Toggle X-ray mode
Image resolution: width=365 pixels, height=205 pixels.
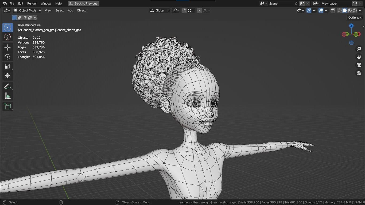[333, 10]
